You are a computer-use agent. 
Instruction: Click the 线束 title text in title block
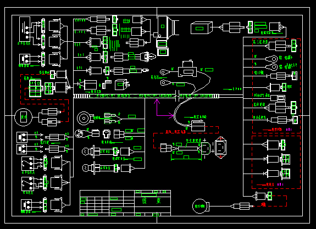152,200
